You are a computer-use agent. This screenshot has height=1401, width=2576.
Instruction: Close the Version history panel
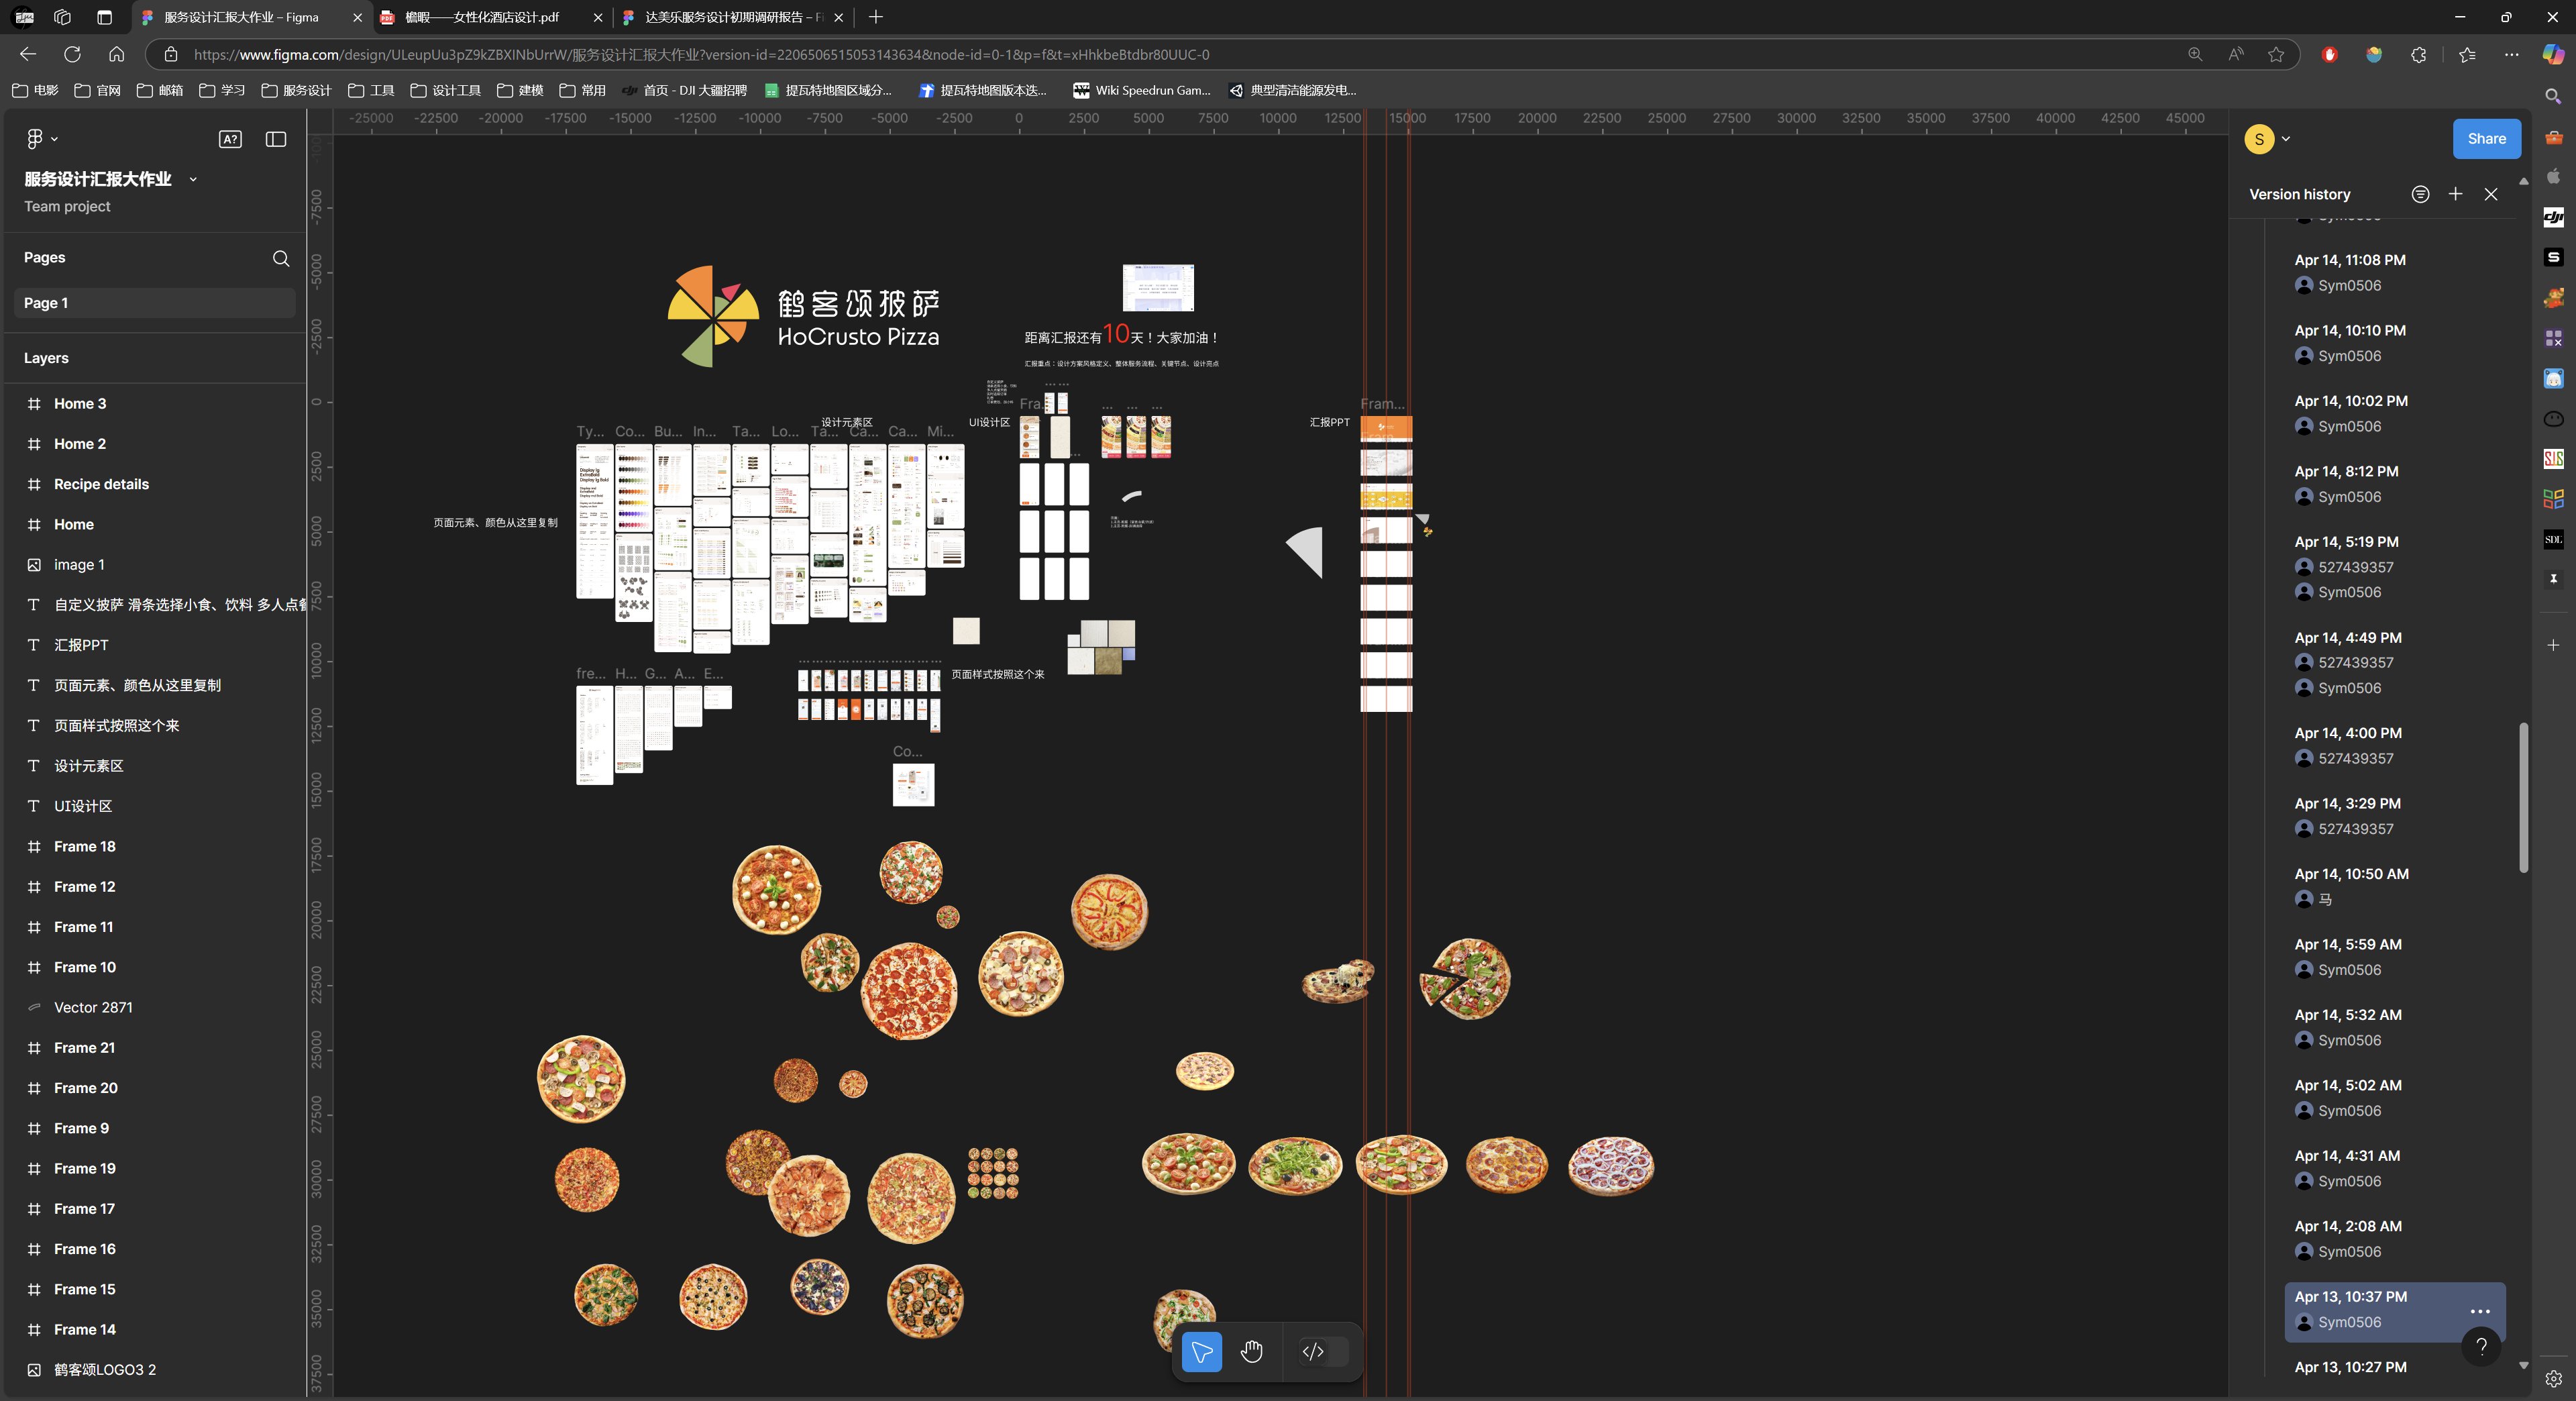(x=2491, y=194)
